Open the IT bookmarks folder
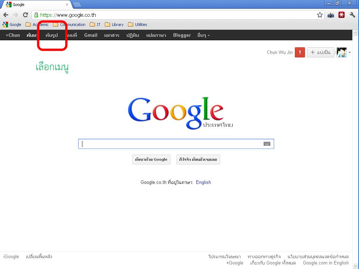 [95, 25]
